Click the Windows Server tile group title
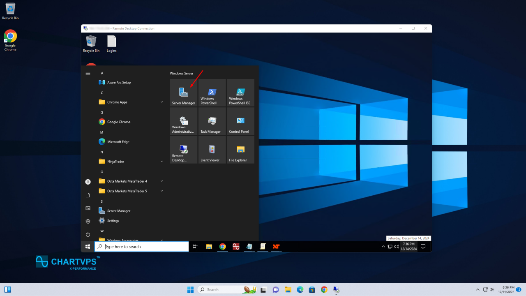The width and height of the screenshot is (526, 296). (x=181, y=73)
